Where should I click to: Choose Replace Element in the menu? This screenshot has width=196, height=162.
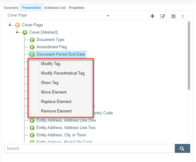(x=56, y=101)
